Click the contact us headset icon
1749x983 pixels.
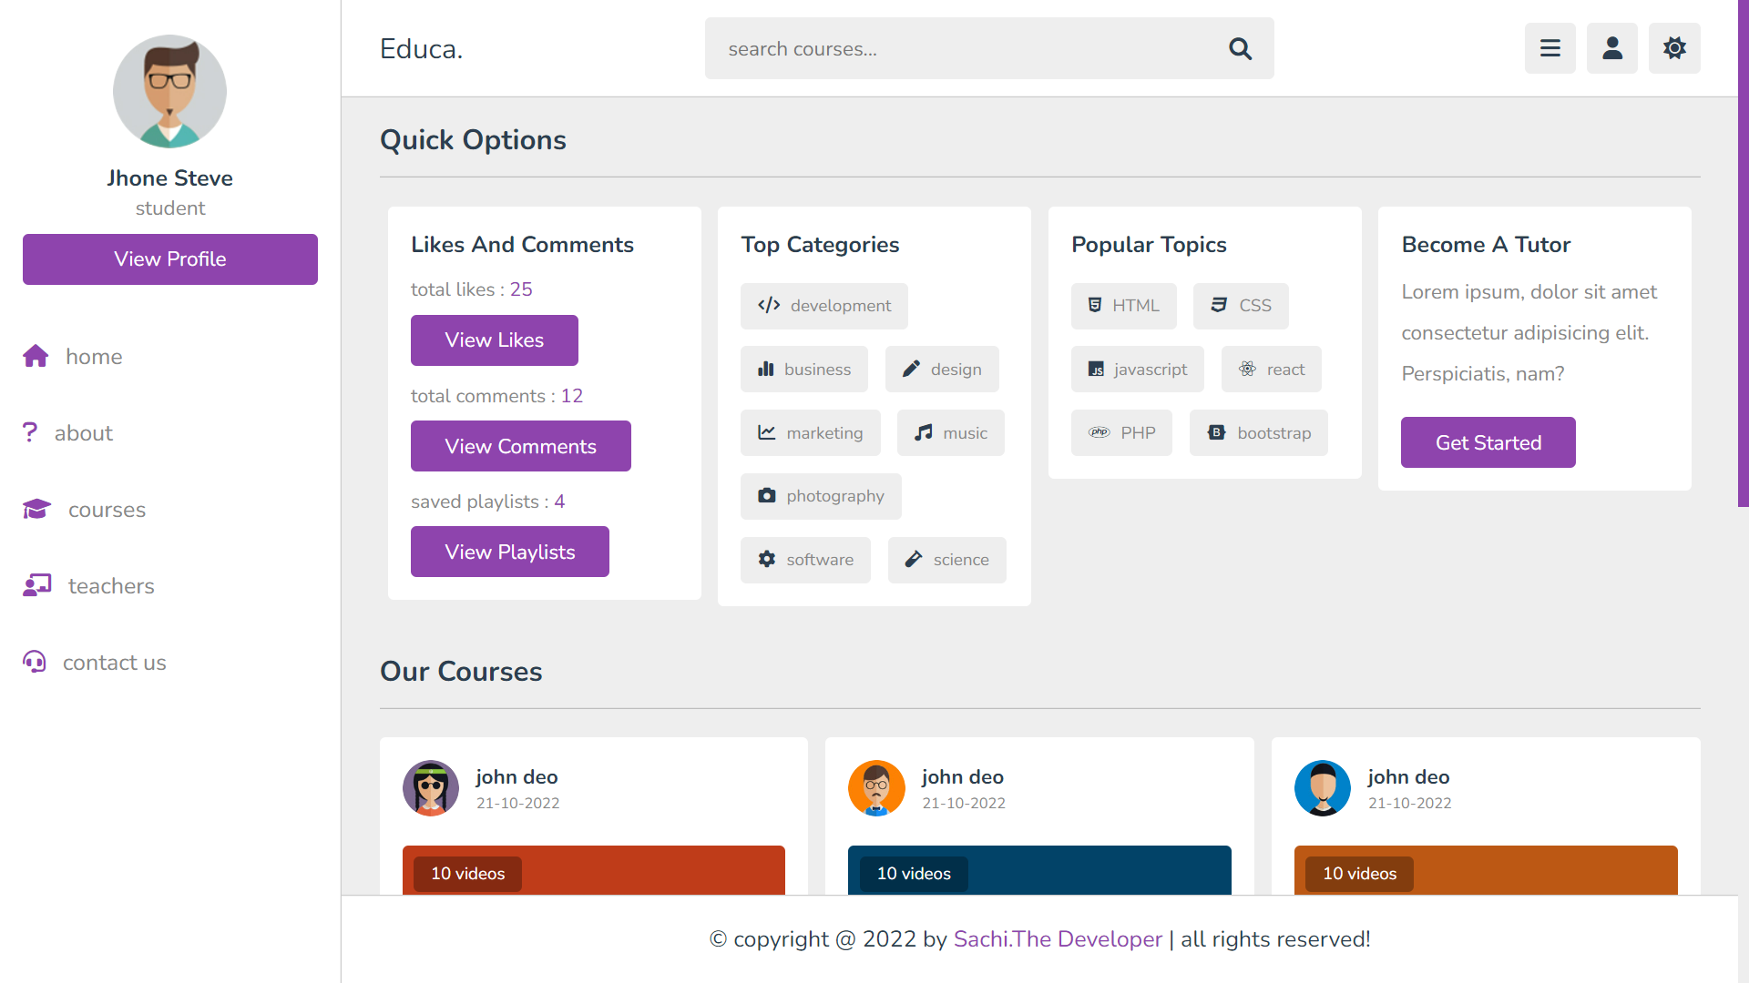coord(35,662)
